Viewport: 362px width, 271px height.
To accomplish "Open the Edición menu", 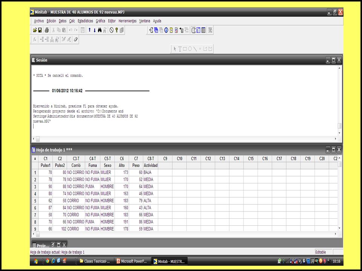I will click(x=51, y=21).
